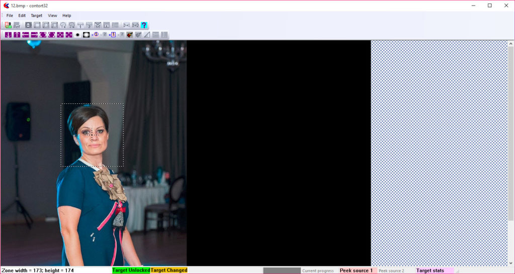Click Target Unlocked status indicator
515x274 pixels.
point(131,270)
